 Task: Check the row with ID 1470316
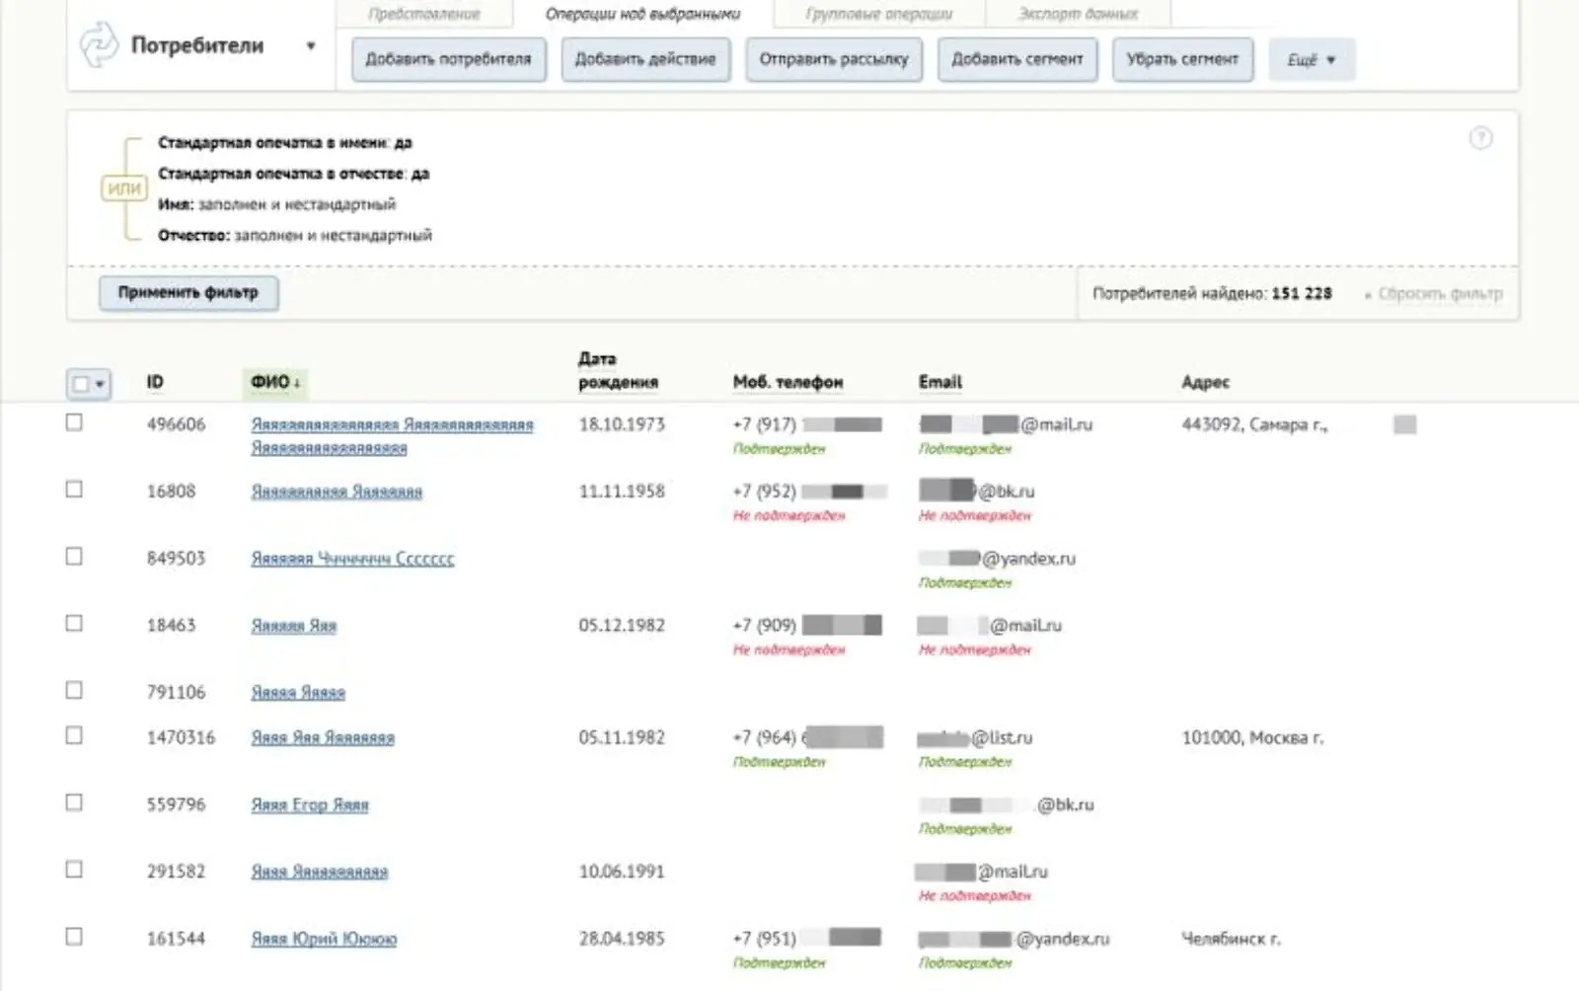(74, 736)
